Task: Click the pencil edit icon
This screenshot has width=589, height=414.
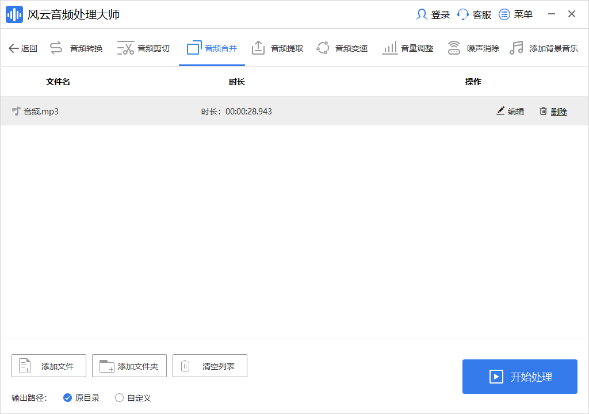Action: point(500,111)
